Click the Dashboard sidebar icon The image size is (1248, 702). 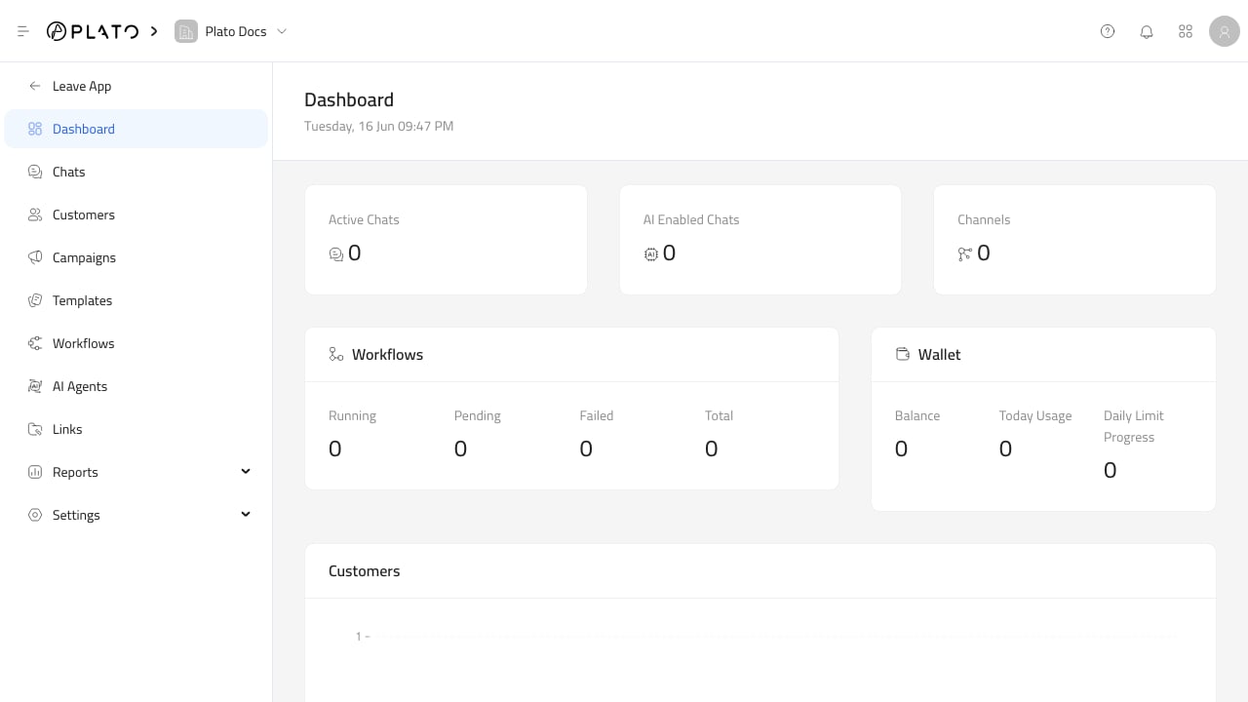[35, 129]
